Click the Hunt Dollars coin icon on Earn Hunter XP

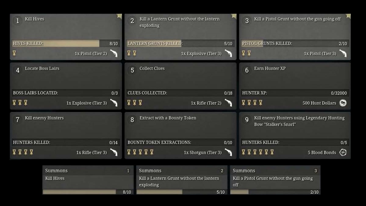point(343,103)
